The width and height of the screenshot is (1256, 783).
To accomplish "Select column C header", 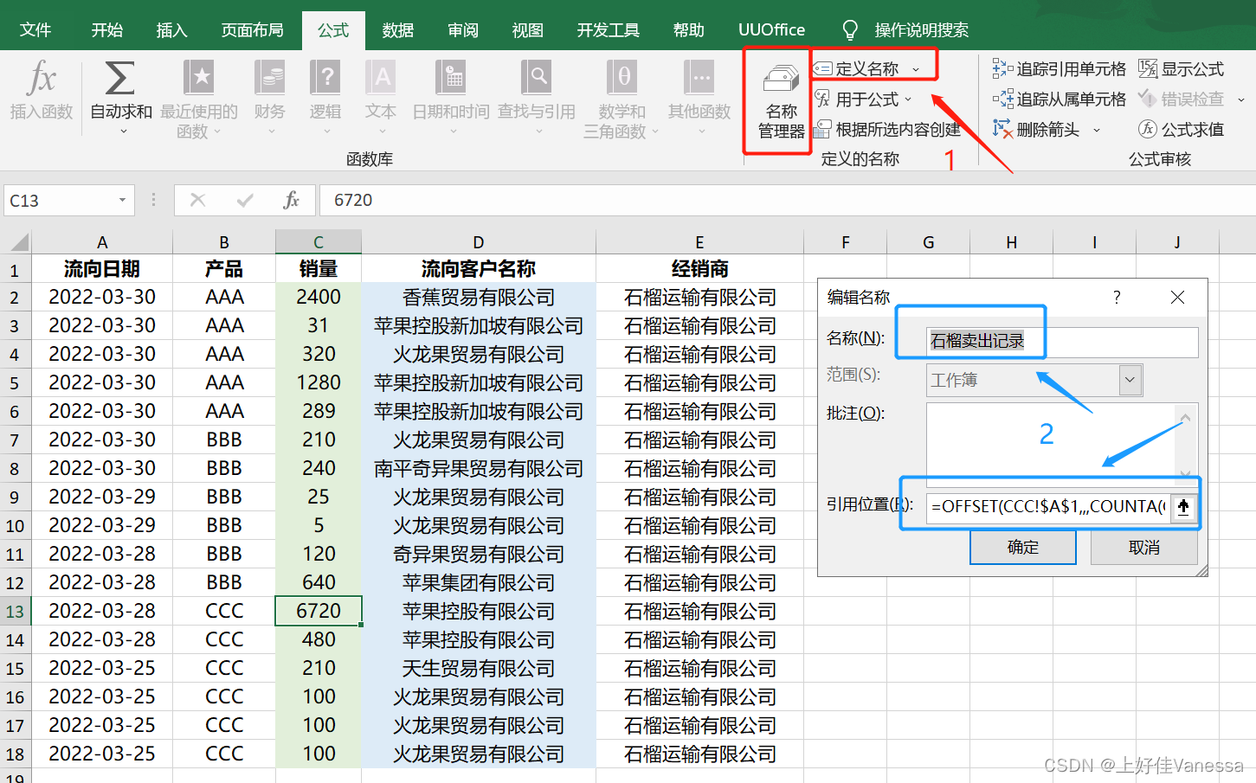I will tap(319, 242).
